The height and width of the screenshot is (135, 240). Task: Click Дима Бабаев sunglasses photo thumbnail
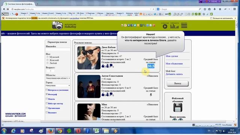tap(89, 58)
